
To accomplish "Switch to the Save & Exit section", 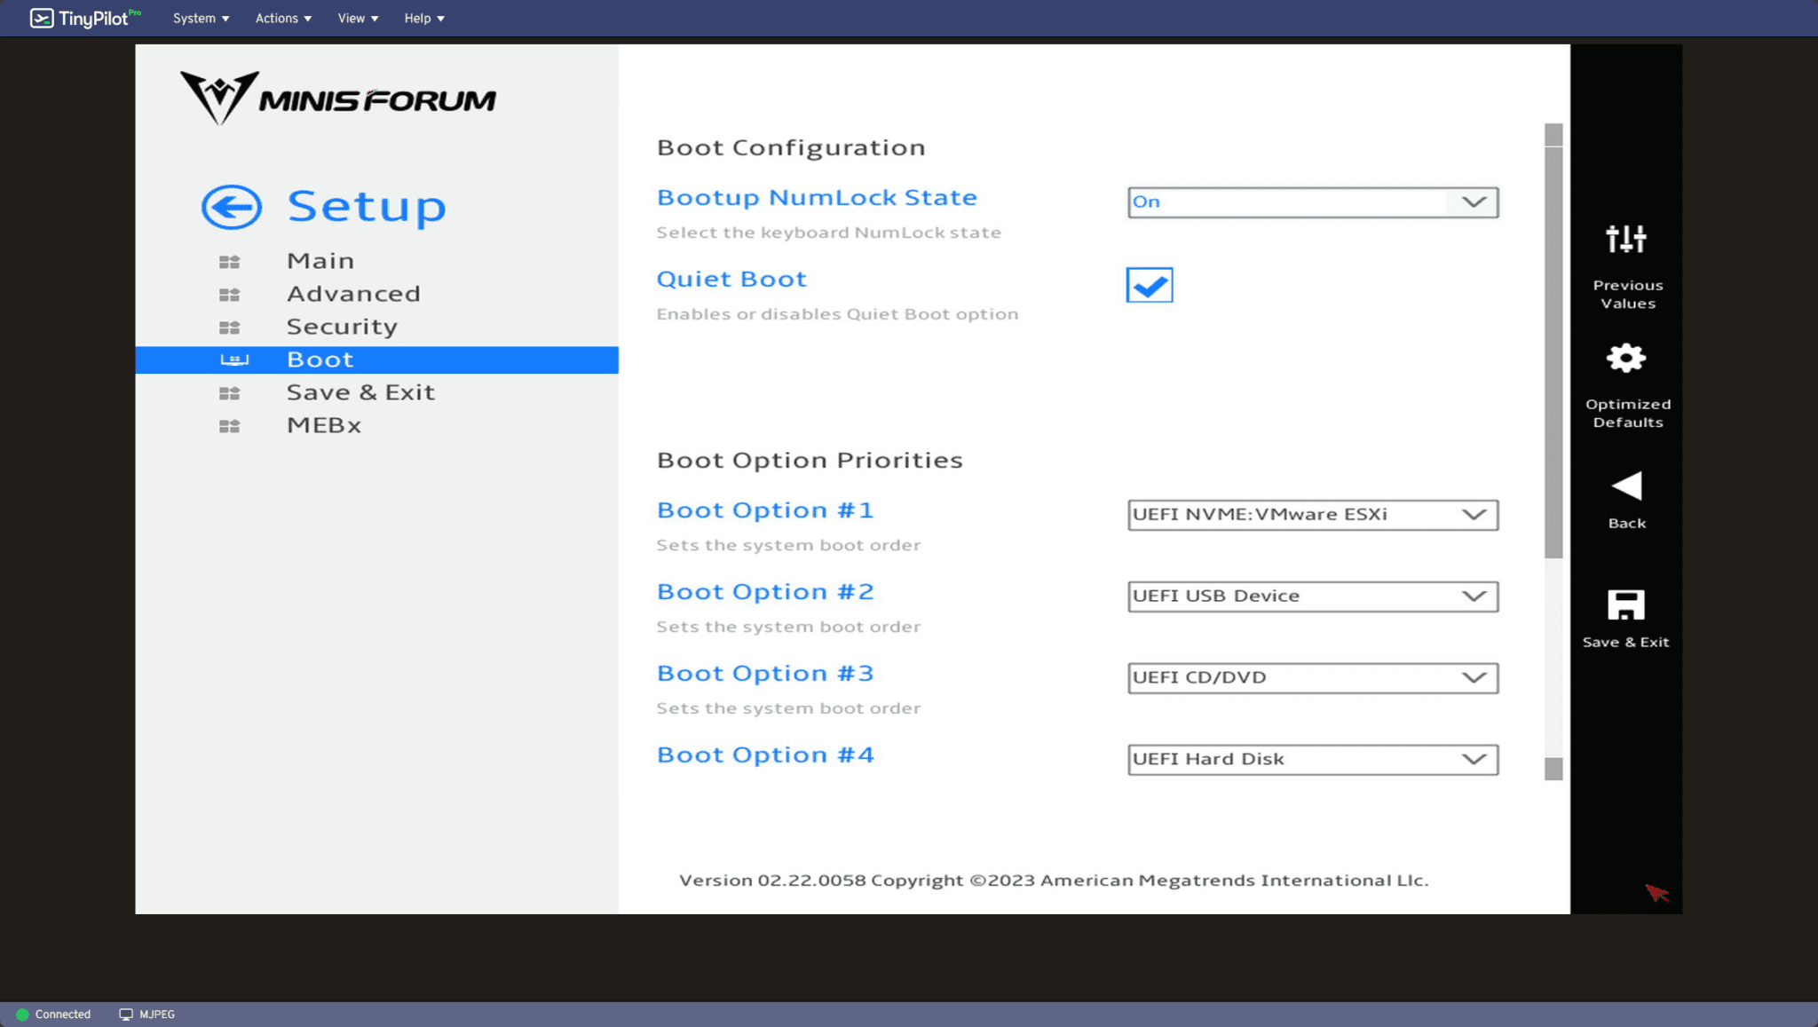I will 360,391.
